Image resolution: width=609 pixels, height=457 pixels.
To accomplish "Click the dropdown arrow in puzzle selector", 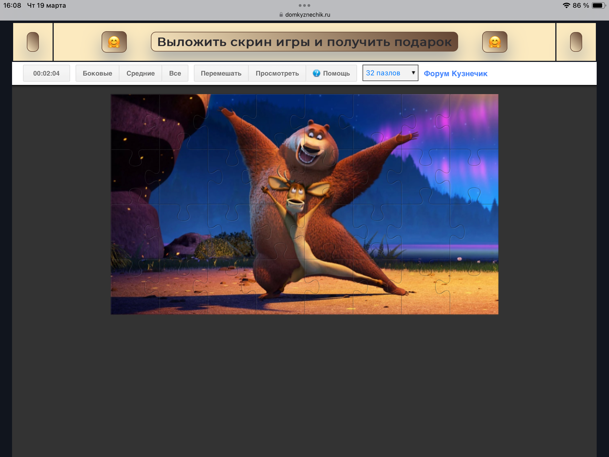I will pos(413,73).
